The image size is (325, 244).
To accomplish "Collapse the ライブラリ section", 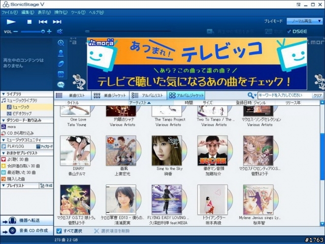I will [x=4, y=94].
